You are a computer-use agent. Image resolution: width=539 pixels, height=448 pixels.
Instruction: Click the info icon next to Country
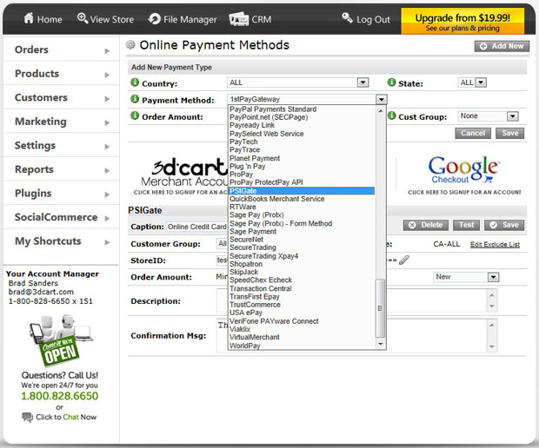[135, 82]
